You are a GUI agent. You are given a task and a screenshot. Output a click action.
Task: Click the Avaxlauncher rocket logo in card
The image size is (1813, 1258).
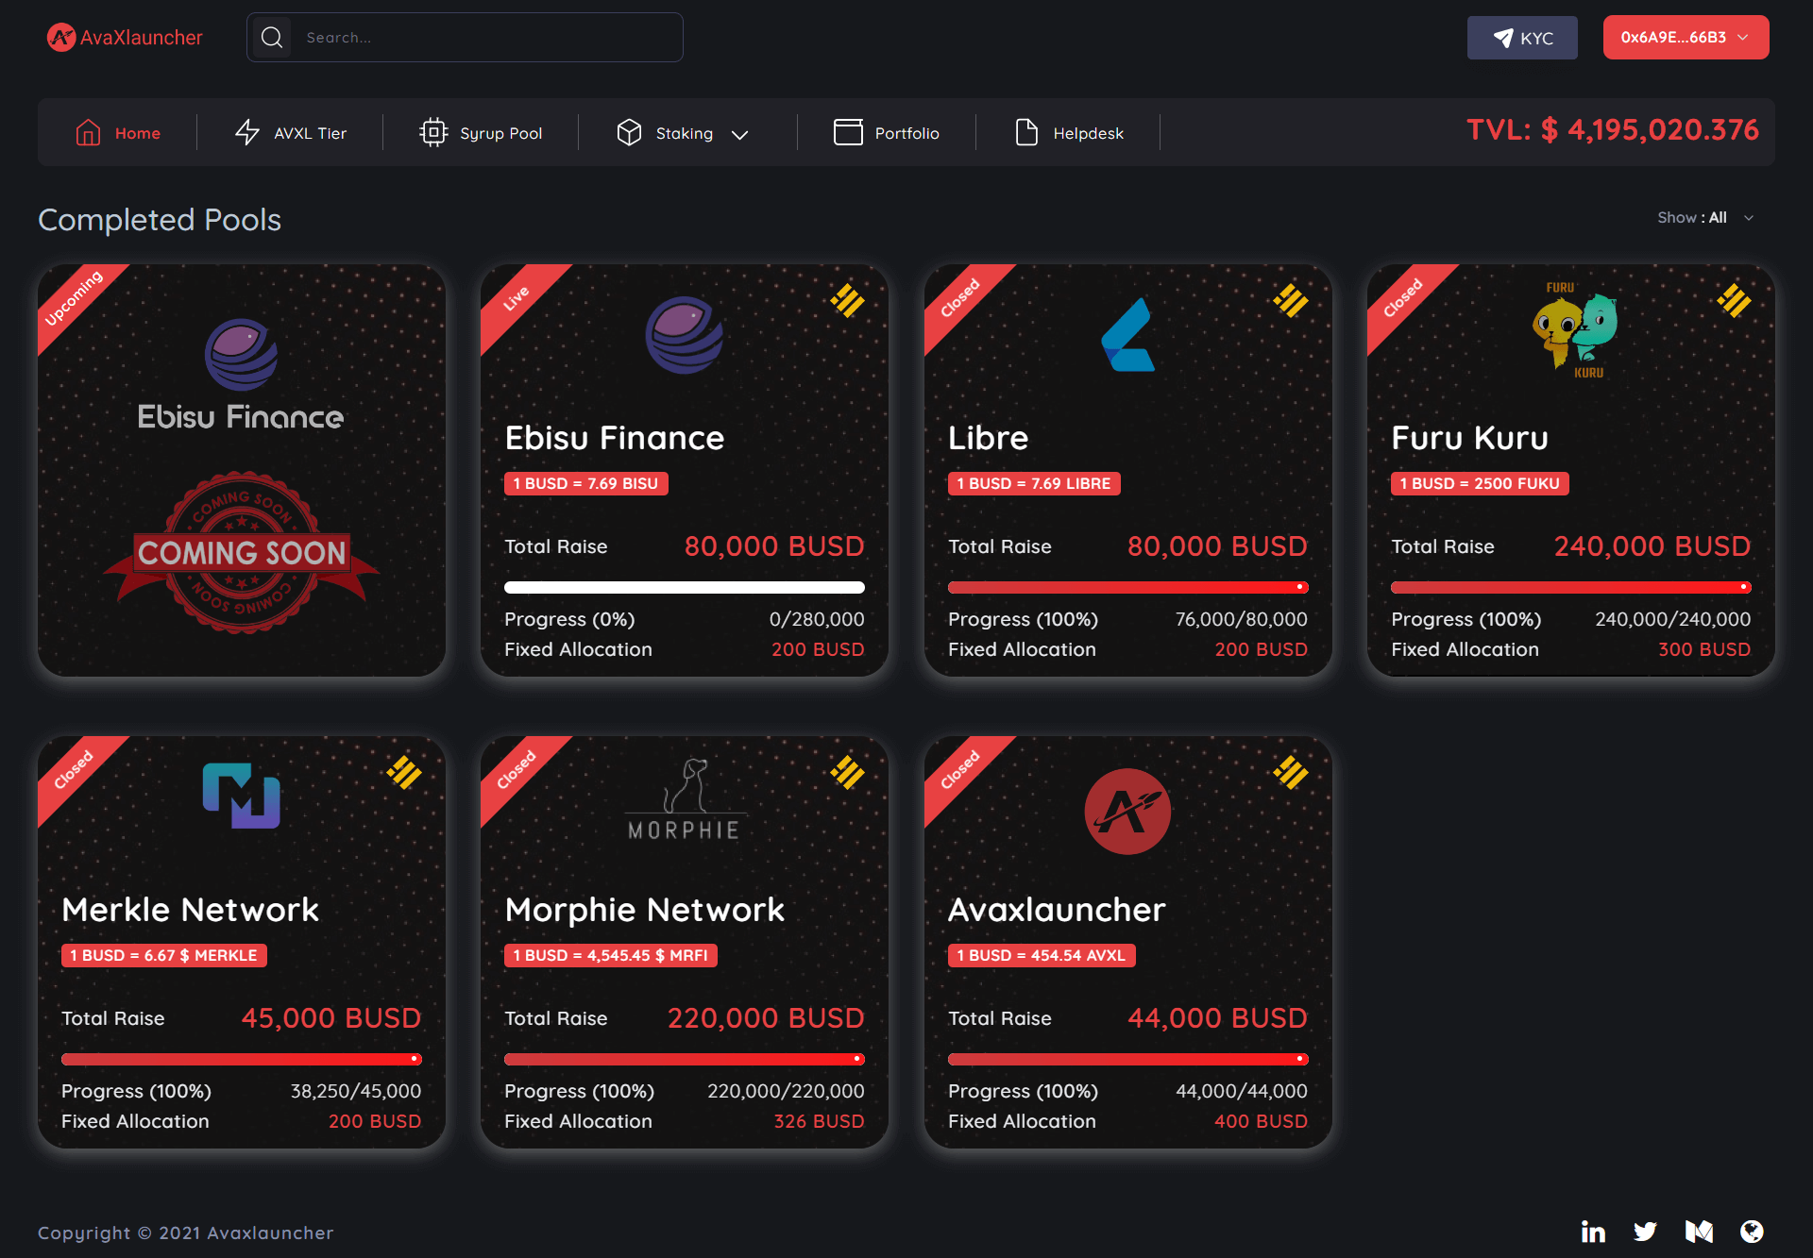1127,811
